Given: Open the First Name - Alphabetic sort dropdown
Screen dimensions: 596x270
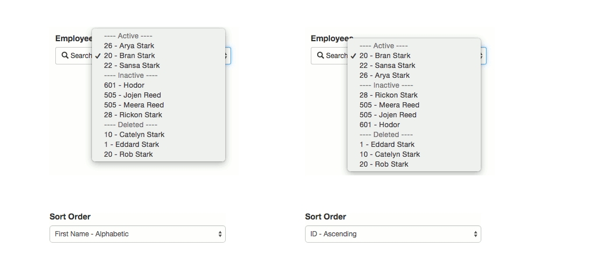Looking at the screenshot, I should (x=137, y=234).
